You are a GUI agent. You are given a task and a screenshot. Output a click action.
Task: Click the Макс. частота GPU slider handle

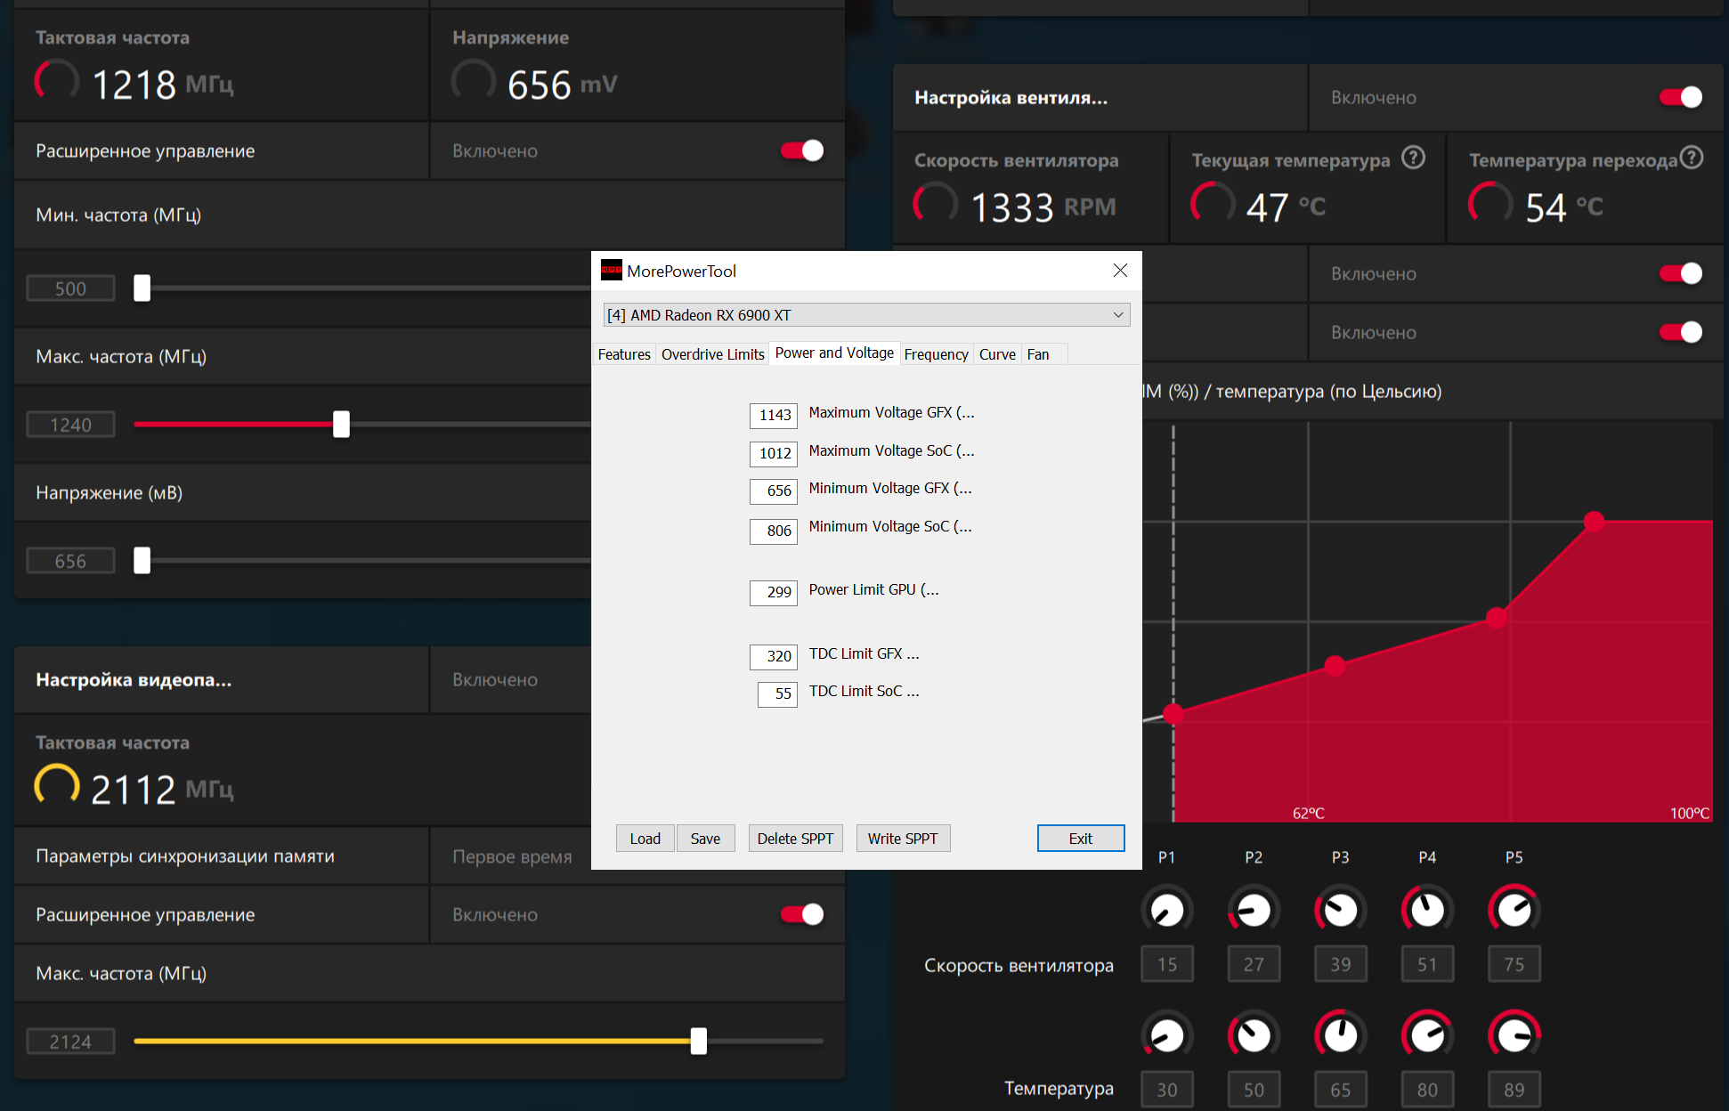click(x=342, y=425)
